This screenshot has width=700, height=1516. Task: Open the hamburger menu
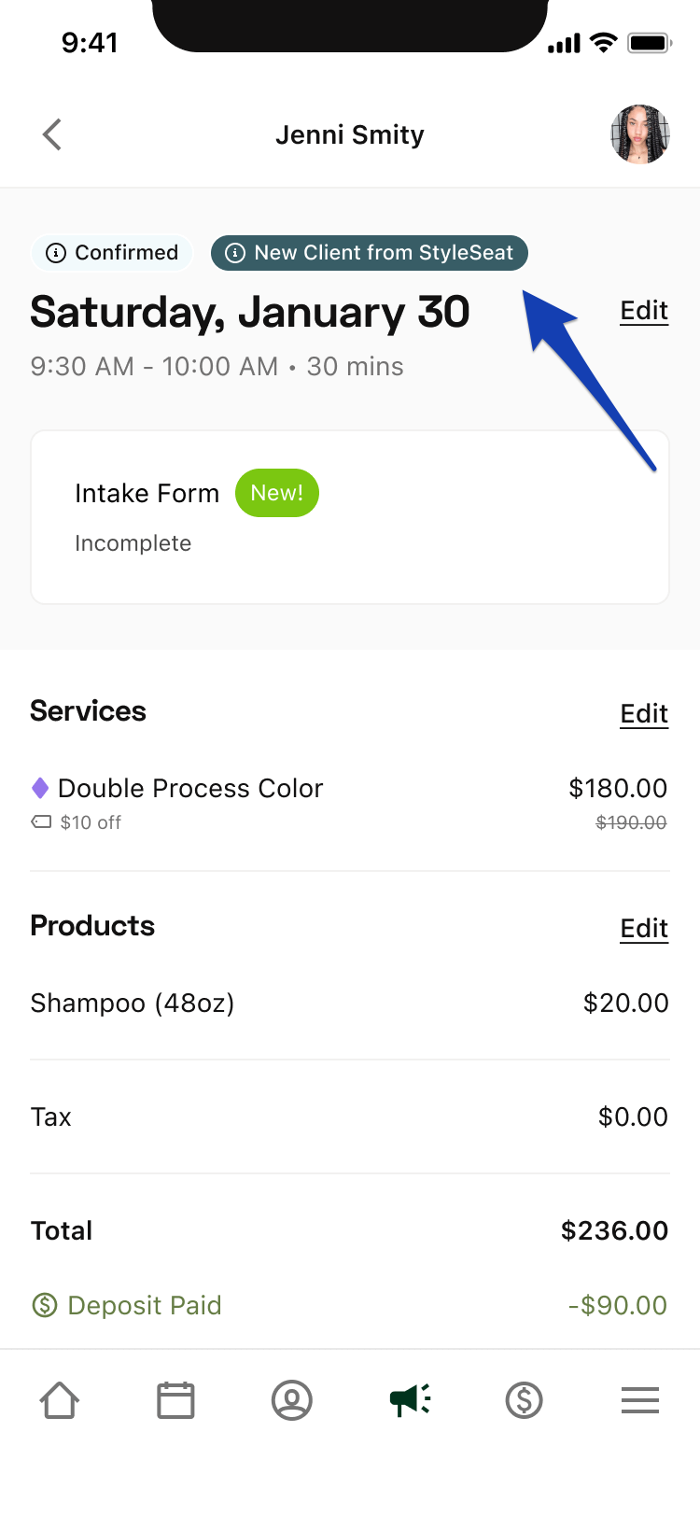click(x=640, y=1401)
